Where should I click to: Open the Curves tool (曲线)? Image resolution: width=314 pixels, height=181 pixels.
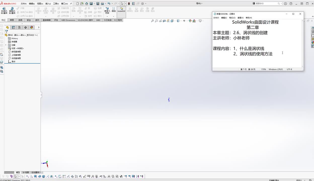(114, 10)
